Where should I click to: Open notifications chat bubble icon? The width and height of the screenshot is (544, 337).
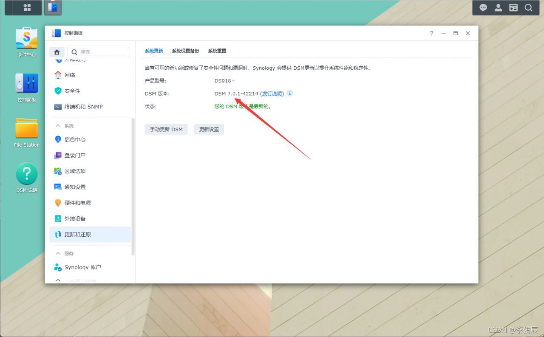coord(483,7)
